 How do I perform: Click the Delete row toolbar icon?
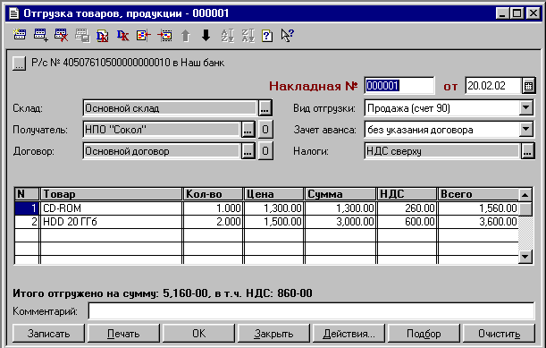(x=61, y=35)
